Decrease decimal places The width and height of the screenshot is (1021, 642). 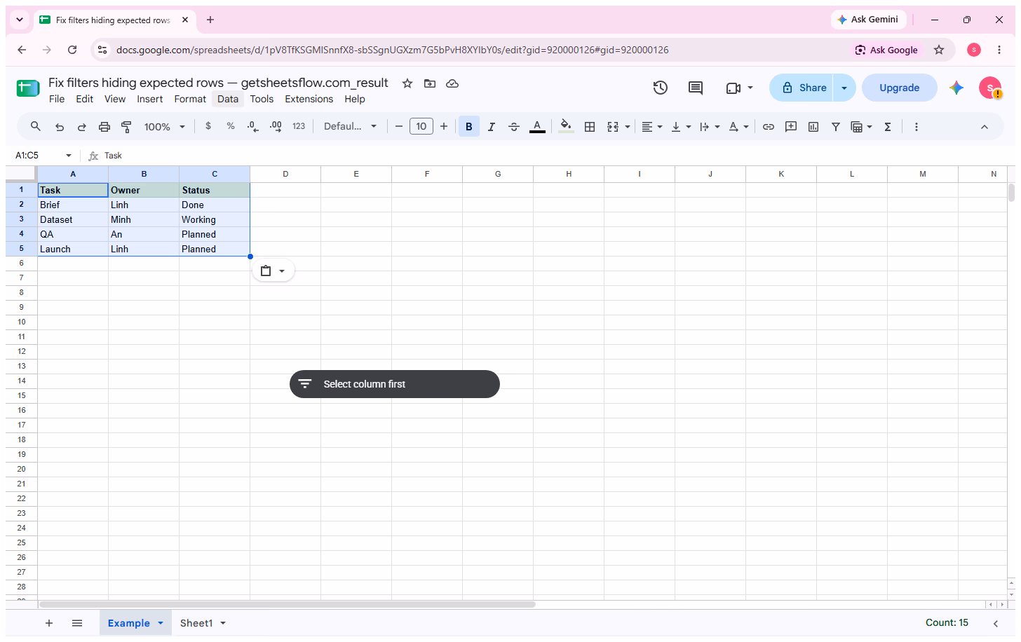253,126
